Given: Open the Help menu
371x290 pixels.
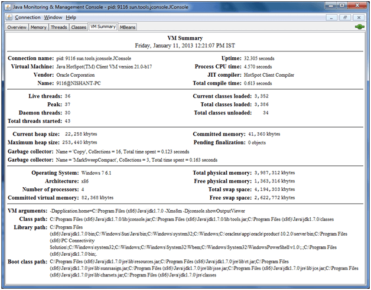Looking at the screenshot, I should click(71, 18).
